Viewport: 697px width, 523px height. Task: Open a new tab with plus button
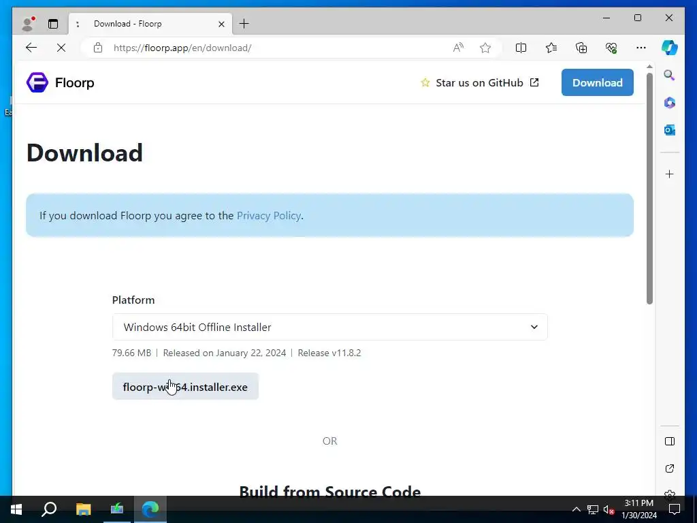point(244,24)
